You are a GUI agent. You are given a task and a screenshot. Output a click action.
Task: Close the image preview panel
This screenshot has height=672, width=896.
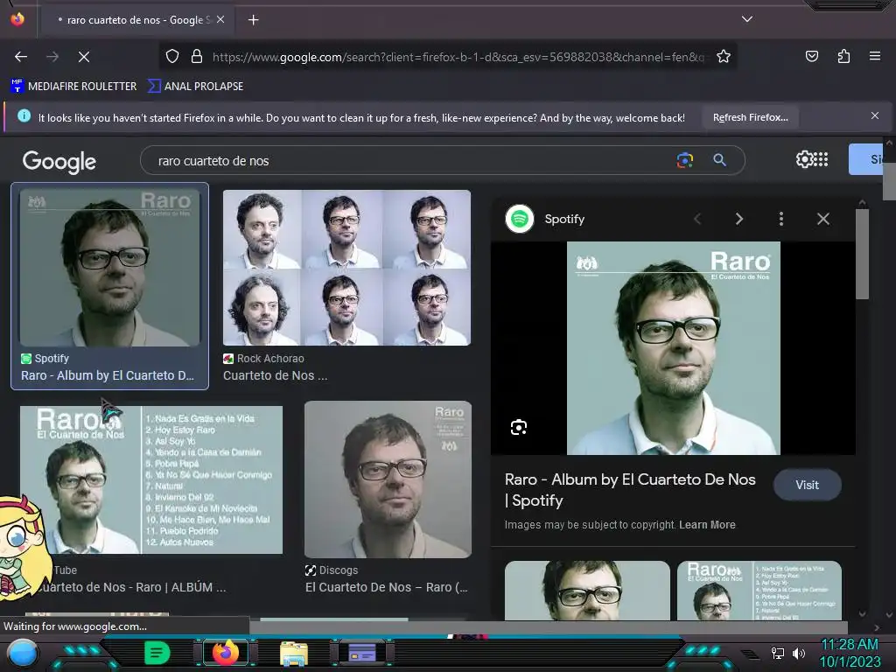click(x=822, y=219)
